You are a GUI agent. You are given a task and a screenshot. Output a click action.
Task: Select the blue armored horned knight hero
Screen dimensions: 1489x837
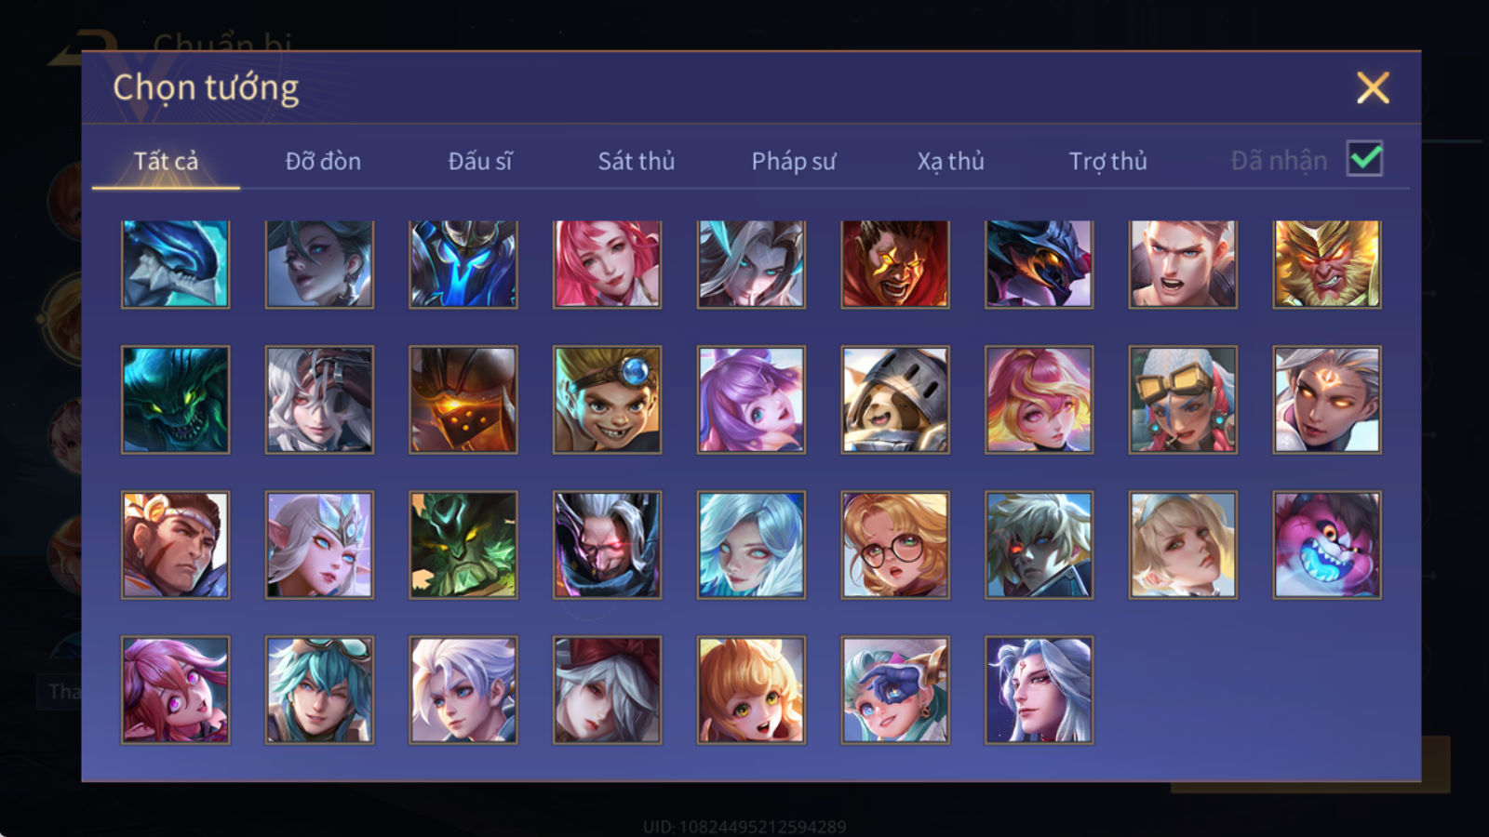[x=463, y=264]
